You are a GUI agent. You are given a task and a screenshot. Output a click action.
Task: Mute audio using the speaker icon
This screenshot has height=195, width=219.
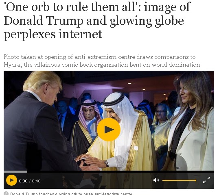coord(156,180)
